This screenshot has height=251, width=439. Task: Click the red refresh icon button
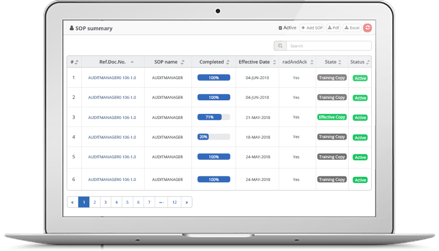tap(367, 28)
